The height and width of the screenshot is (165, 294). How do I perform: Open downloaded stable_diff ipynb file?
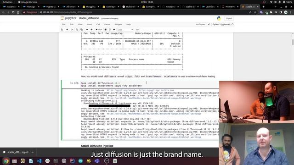click(x=16, y=152)
